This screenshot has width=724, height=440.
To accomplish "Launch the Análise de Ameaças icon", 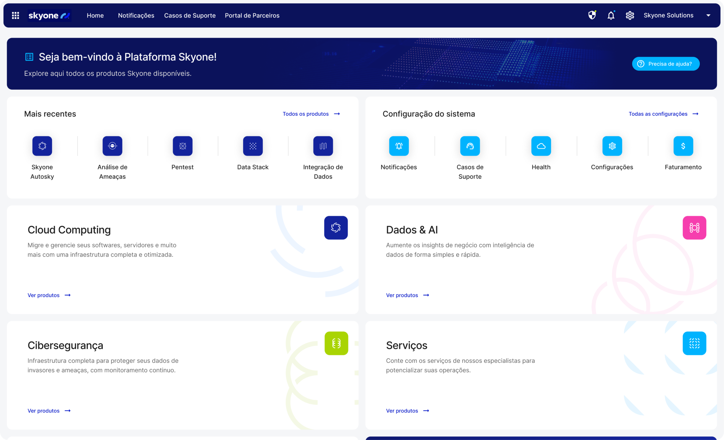I will 112,146.
